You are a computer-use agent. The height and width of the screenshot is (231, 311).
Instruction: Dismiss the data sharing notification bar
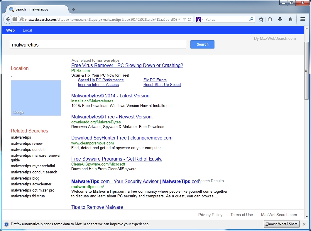pyautogui.click(x=304, y=224)
